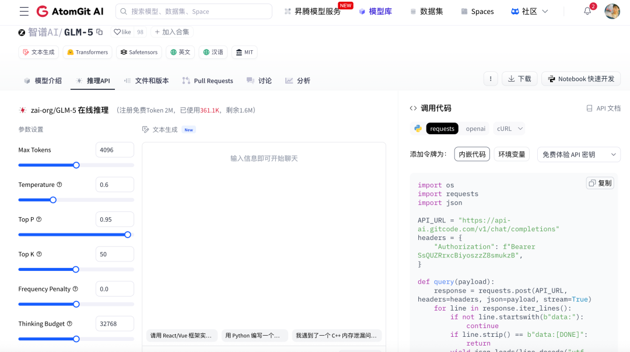Adjust the Top K slider handle
This screenshot has width=630, height=352.
pos(76,270)
